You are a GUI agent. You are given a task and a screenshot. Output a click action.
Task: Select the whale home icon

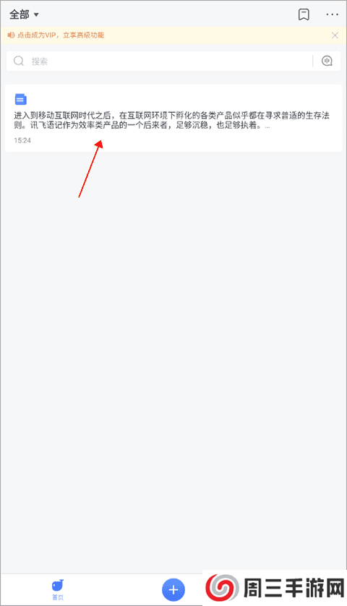[x=58, y=586]
